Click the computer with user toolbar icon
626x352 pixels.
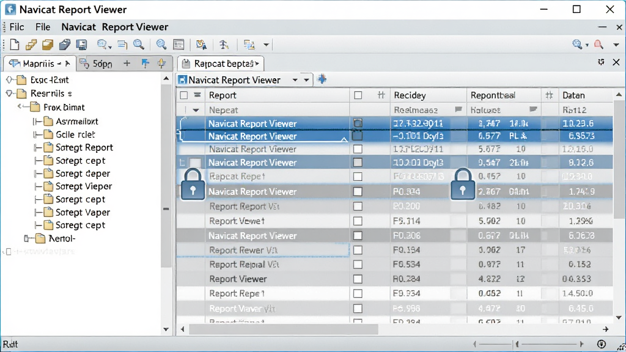(249, 44)
